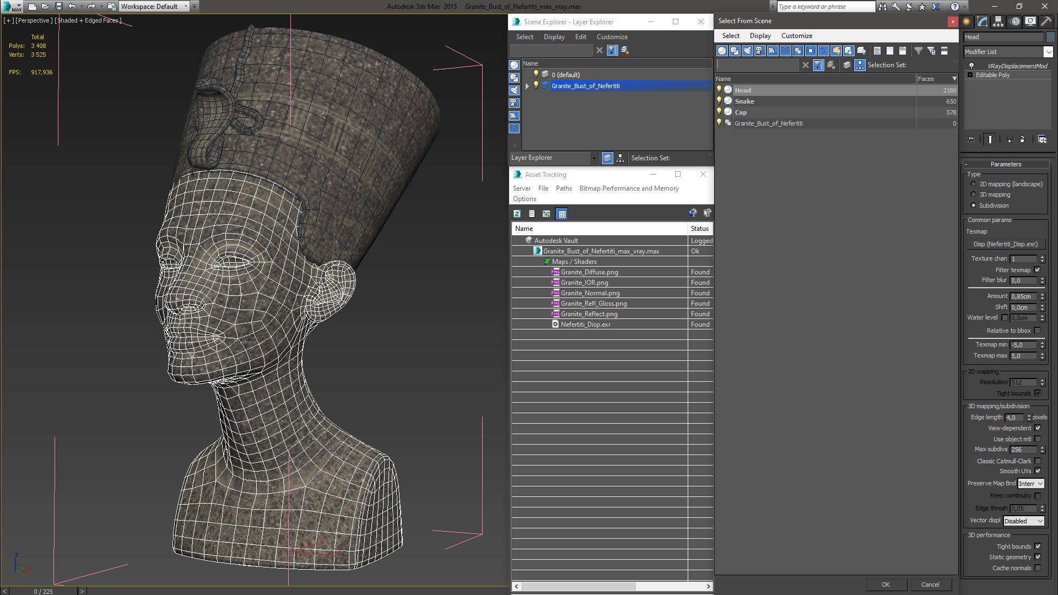1058x595 pixels.
Task: Toggle Filter texmap checkbox
Action: point(1038,270)
